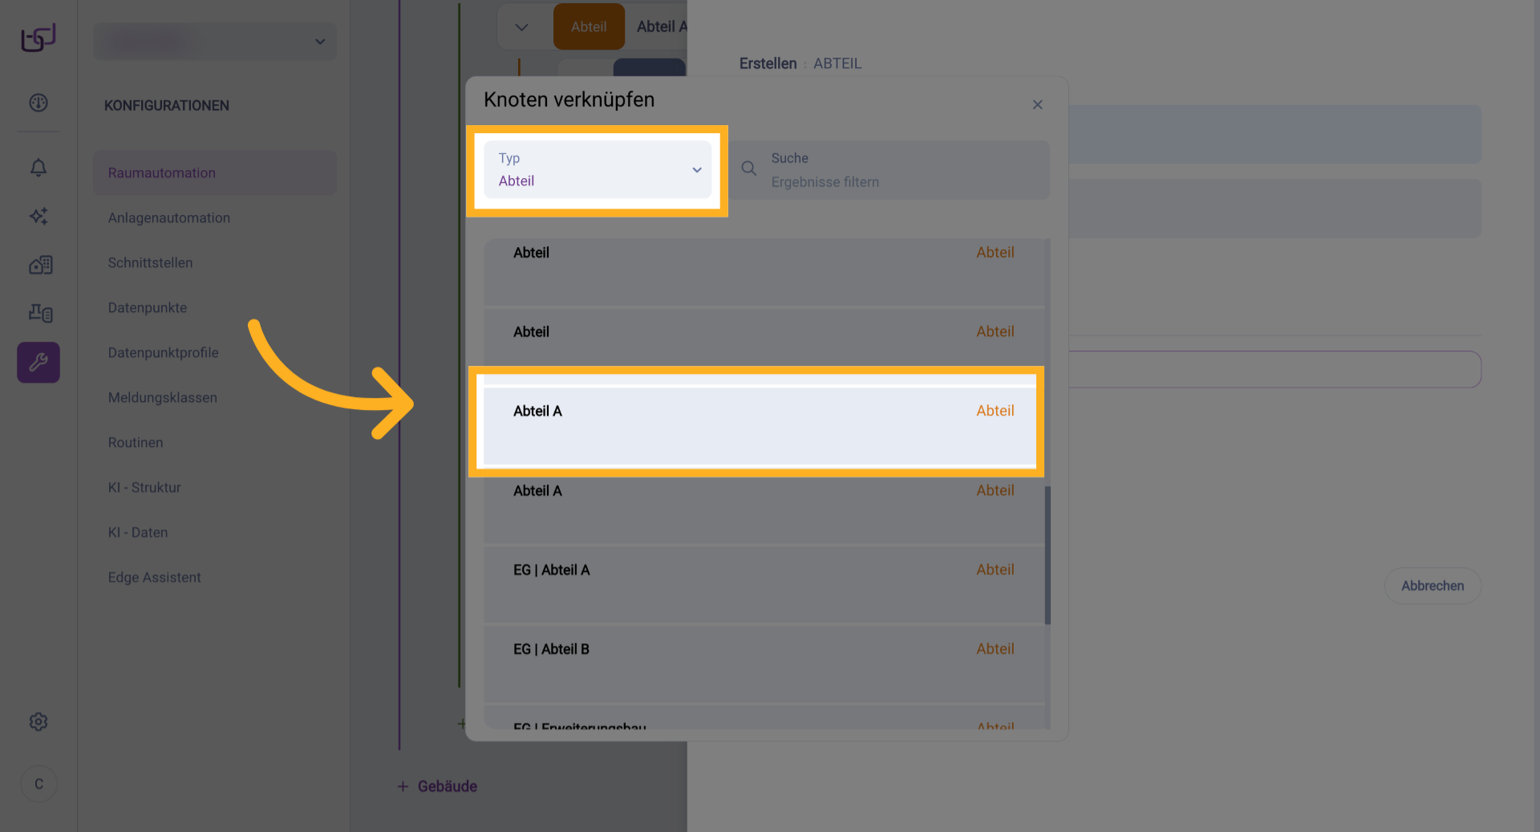Select Raumautomation in configuration menu

[162, 173]
